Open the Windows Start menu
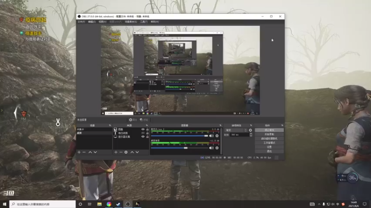Screen dimensions: 371x208 point(5,204)
